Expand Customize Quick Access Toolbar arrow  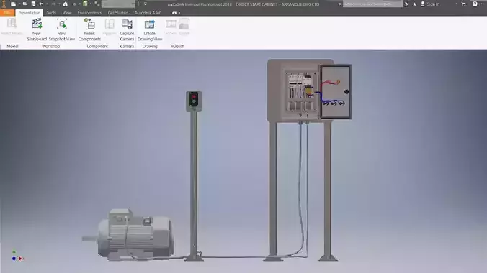pos(145,4)
